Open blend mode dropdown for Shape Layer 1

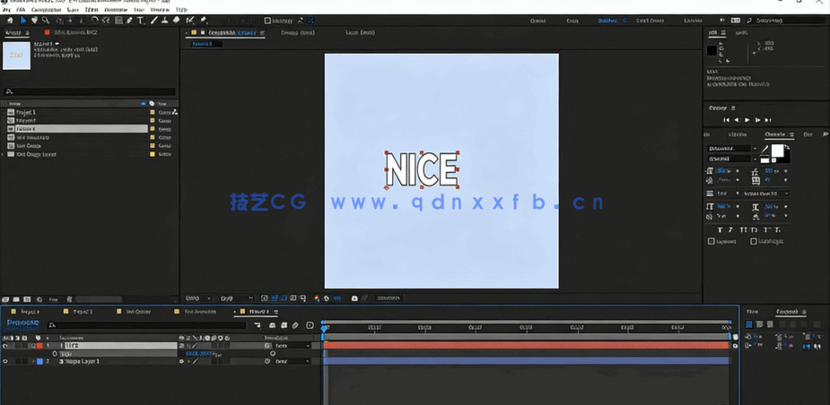point(293,362)
